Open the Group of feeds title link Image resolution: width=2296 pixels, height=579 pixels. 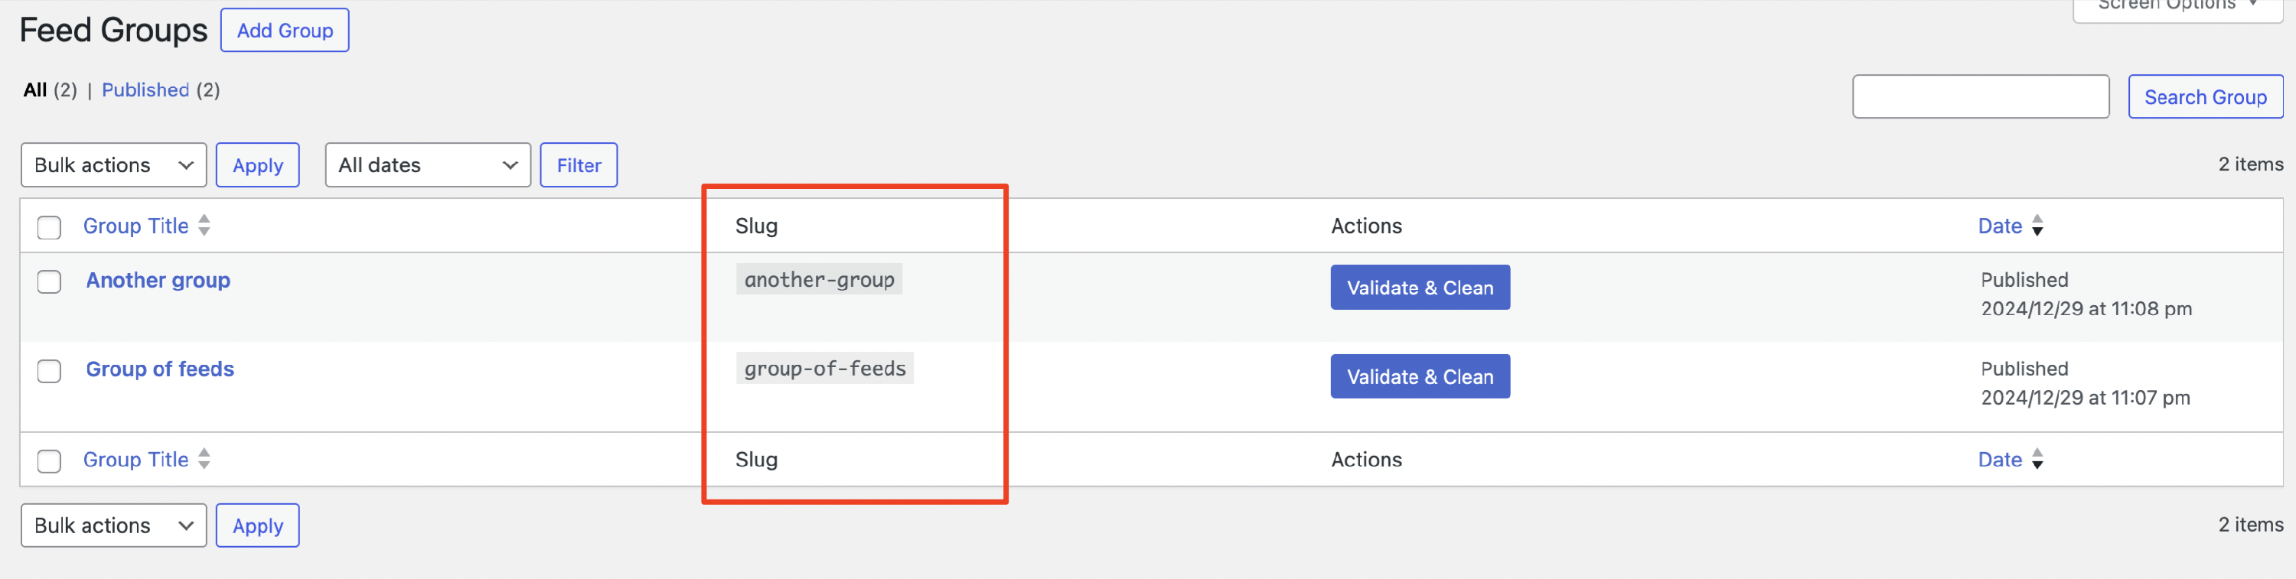159,369
